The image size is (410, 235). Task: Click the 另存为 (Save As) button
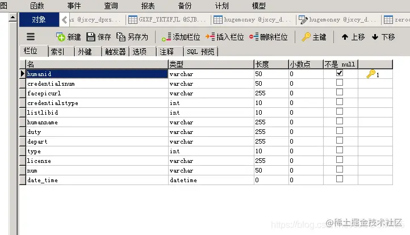(132, 37)
